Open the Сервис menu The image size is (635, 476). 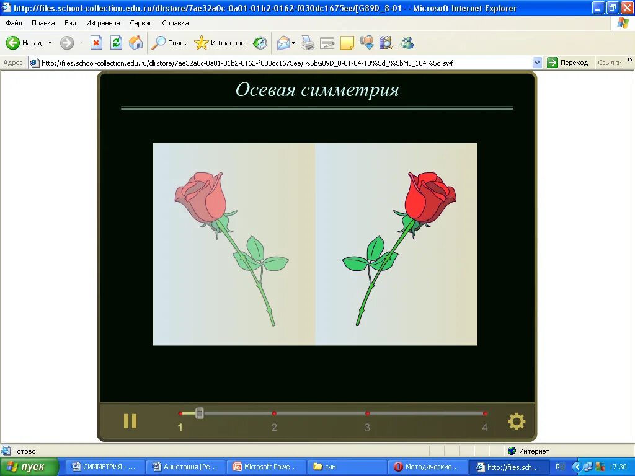coord(141,23)
